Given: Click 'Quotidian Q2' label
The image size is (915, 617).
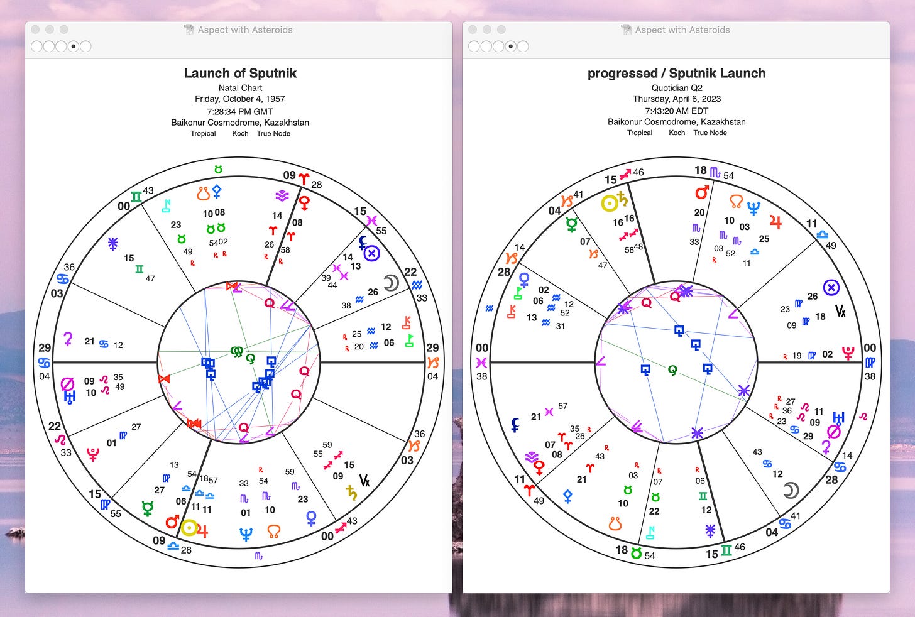Looking at the screenshot, I should pos(677,88).
